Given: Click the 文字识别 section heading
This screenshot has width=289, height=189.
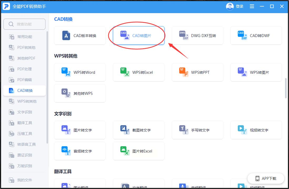Looking at the screenshot, I should 63,114.
